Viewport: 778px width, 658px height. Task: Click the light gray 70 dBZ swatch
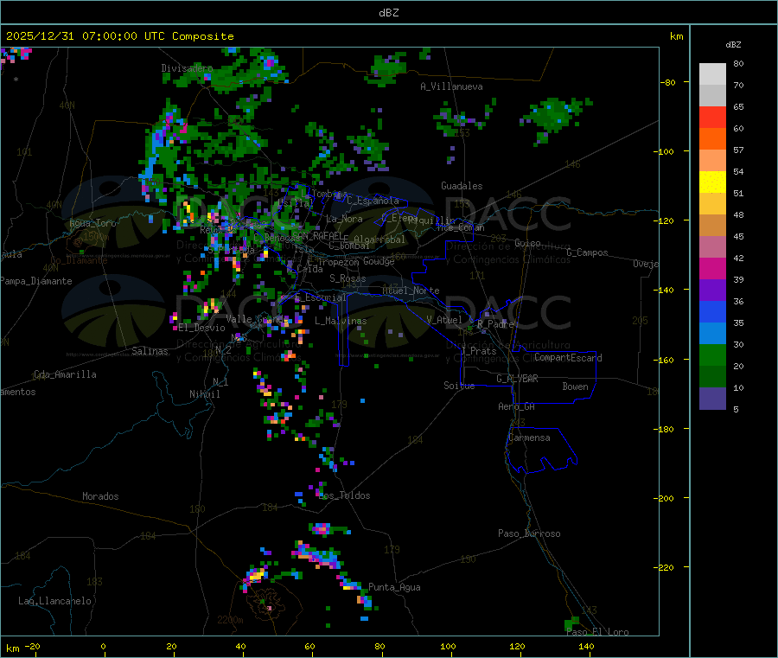click(712, 95)
